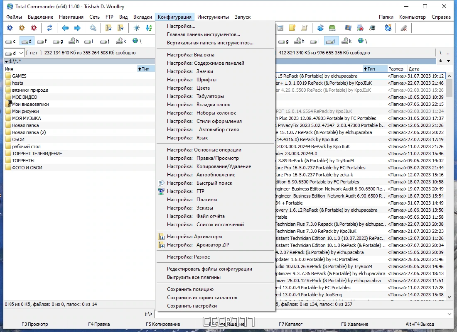Open Настройка: Цвета menu item
457x332 pixels.
pyautogui.click(x=215, y=88)
